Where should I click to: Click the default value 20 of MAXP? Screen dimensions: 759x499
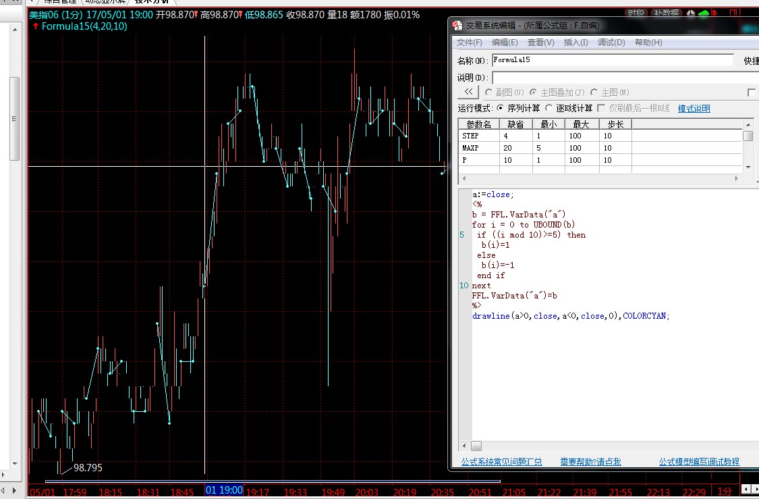coord(515,149)
